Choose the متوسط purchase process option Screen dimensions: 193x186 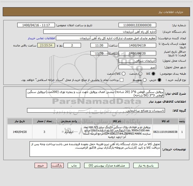coord(145,80)
